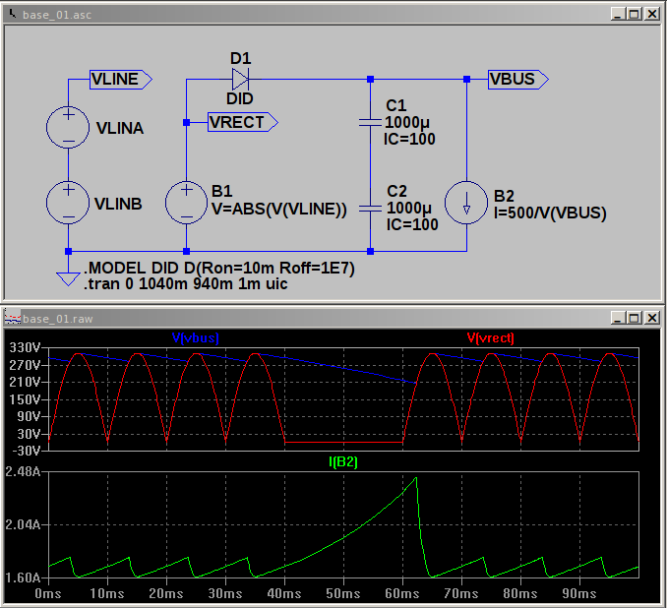Click the VBUS net label flag
This screenshot has width=667, height=608.
coord(518,79)
